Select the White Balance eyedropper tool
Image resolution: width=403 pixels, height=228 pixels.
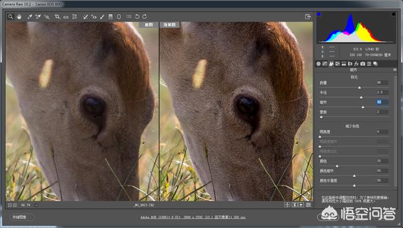[30, 17]
